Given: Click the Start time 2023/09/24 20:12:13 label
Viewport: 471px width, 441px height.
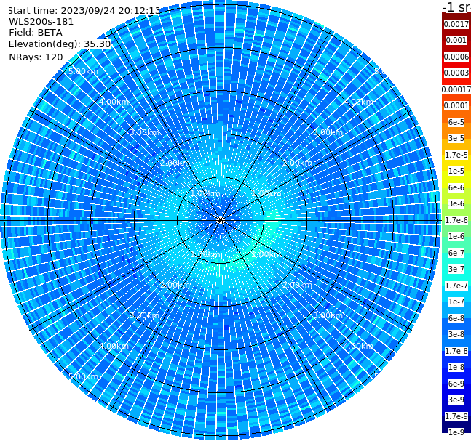Looking at the screenshot, I should (84, 10).
